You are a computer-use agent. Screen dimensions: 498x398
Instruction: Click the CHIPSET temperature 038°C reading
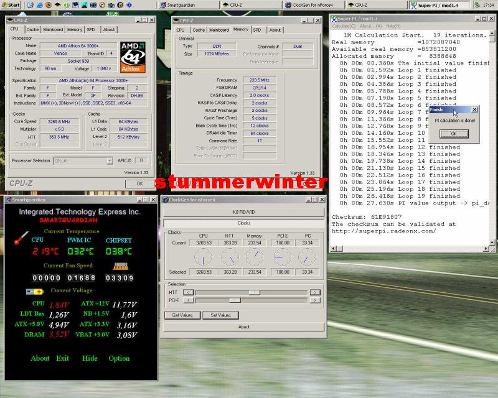[118, 251]
